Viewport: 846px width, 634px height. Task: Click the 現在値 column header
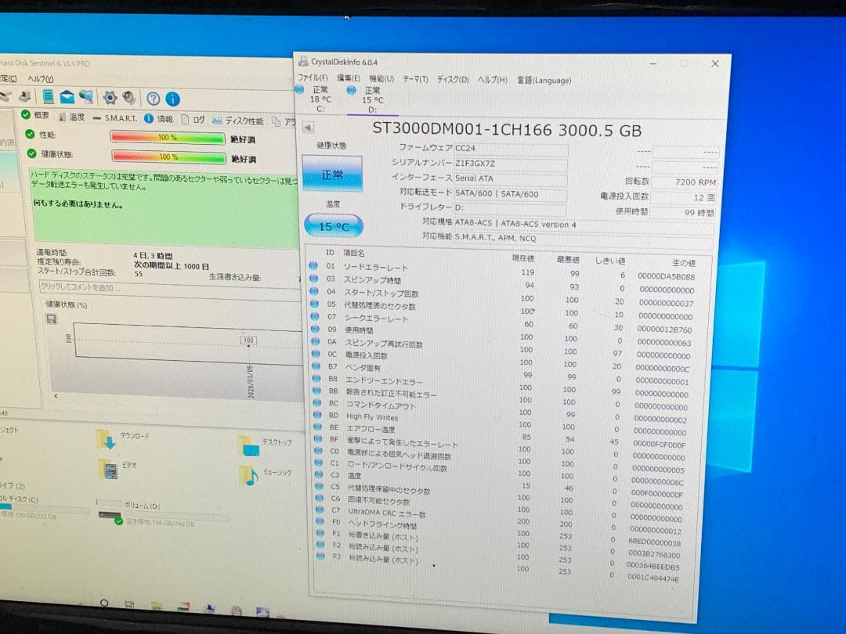point(522,258)
